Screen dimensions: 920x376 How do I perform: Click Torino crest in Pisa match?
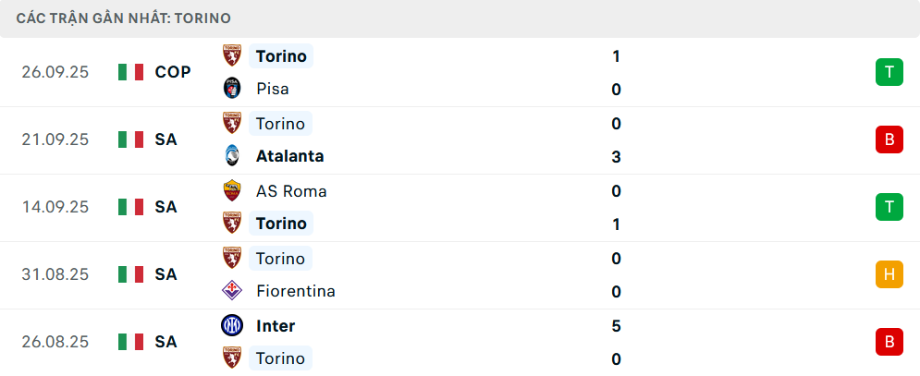tap(231, 56)
